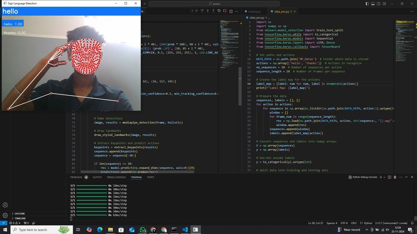Screen dimensions: 417x234
Task: Open the Customize Layout icon
Action: tap(384, 4)
